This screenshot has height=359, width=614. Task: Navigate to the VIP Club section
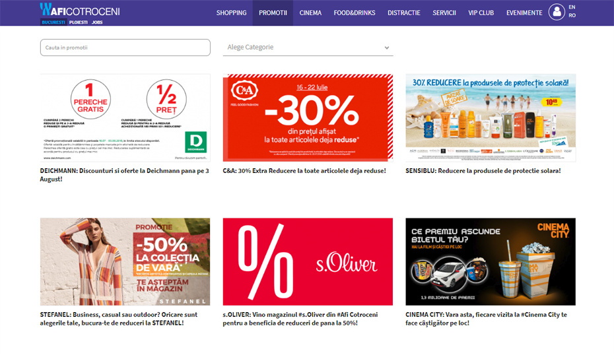pyautogui.click(x=481, y=13)
